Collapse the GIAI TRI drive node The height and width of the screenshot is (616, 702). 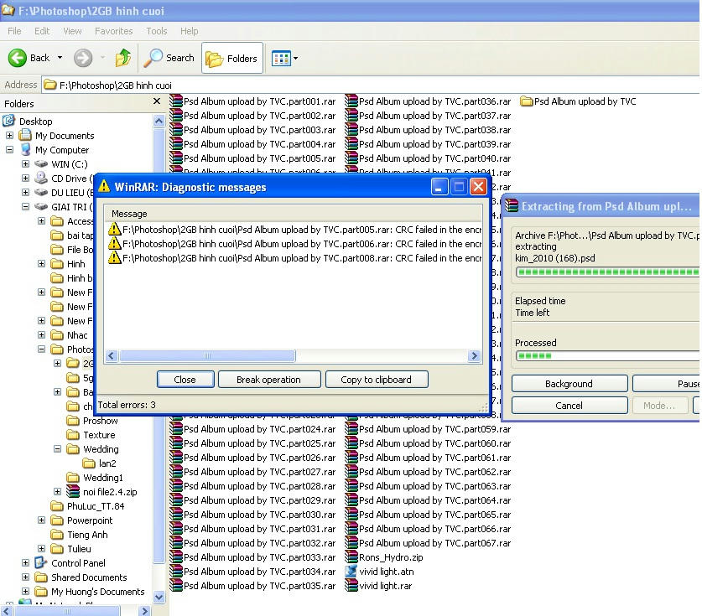click(25, 206)
